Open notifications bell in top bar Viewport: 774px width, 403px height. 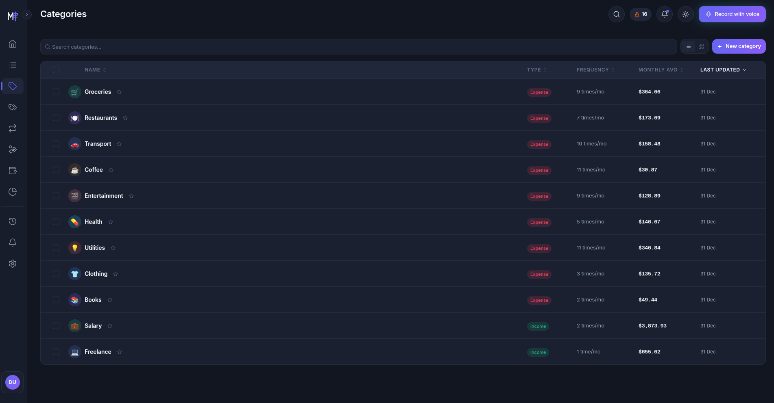[x=665, y=14]
